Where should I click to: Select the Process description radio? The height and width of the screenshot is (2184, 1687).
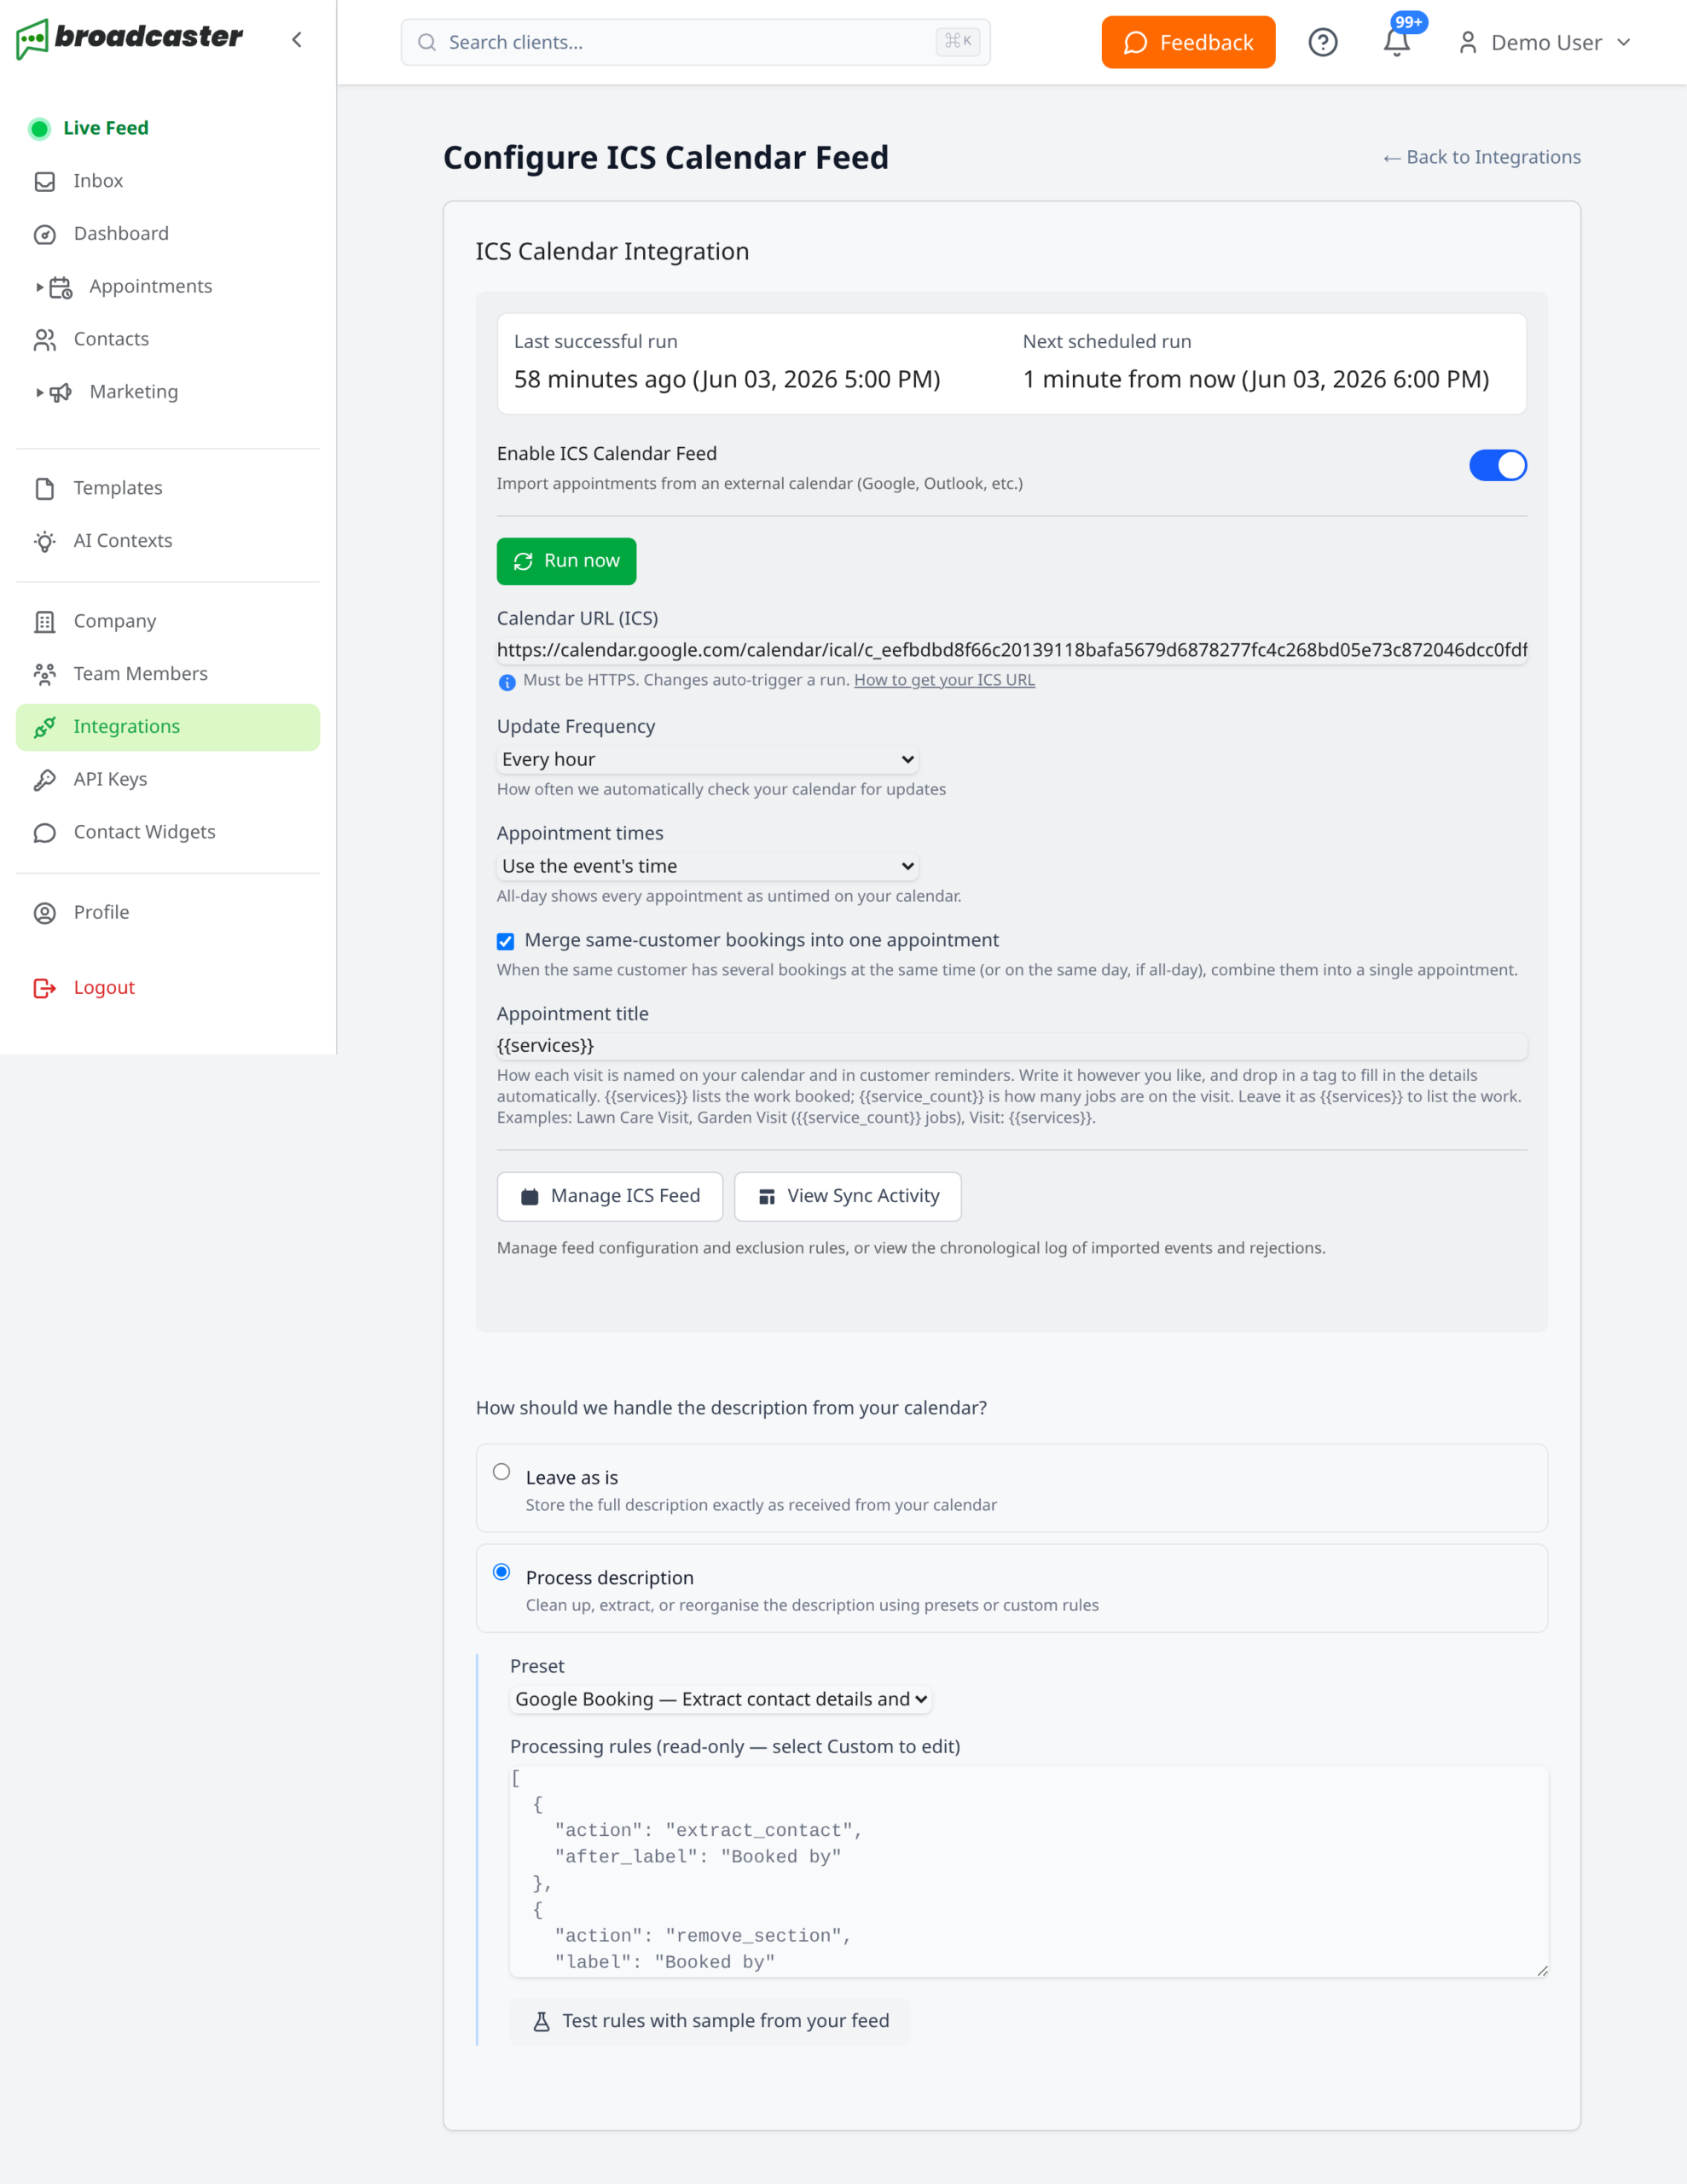(x=502, y=1572)
